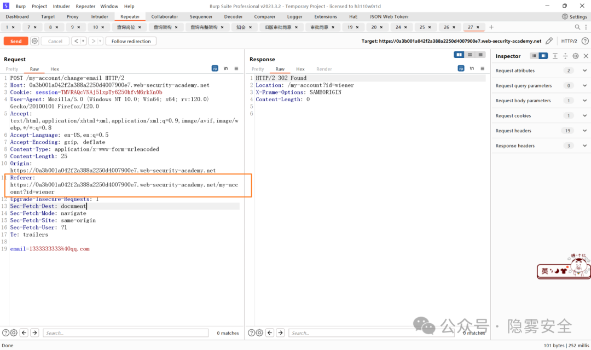Open request search settings gear
This screenshot has width=591, height=350.
pyautogui.click(x=14, y=332)
